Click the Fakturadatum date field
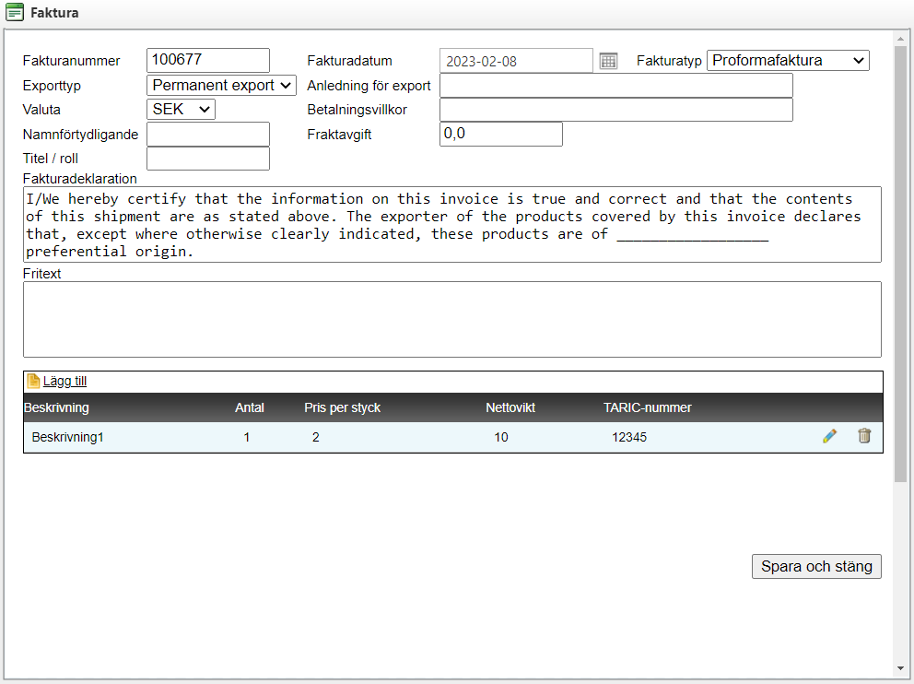The height and width of the screenshot is (684, 914). coord(516,61)
